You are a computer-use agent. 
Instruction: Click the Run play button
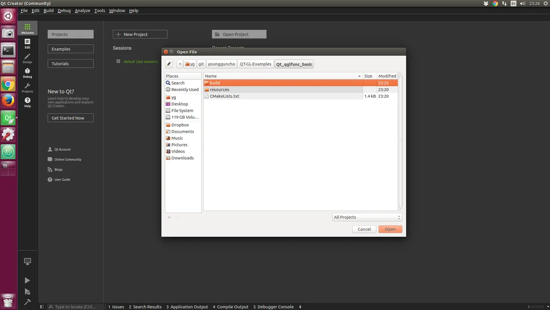pyautogui.click(x=27, y=280)
